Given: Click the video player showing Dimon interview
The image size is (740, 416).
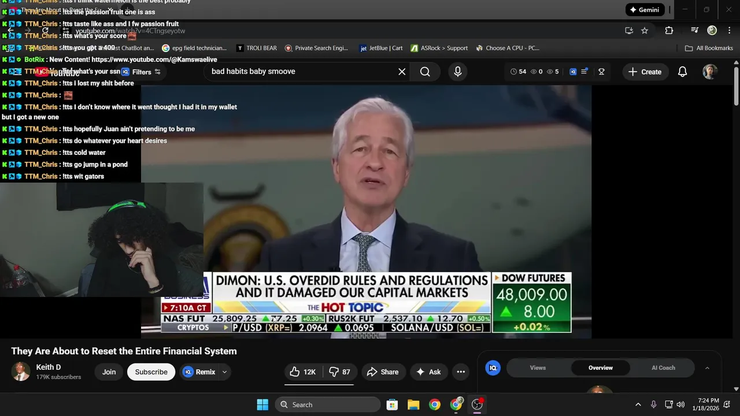Looking at the screenshot, I should click(366, 211).
